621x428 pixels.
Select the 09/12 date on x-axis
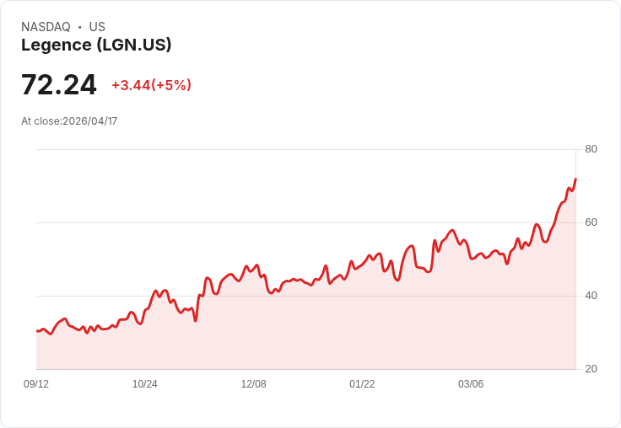(x=36, y=384)
